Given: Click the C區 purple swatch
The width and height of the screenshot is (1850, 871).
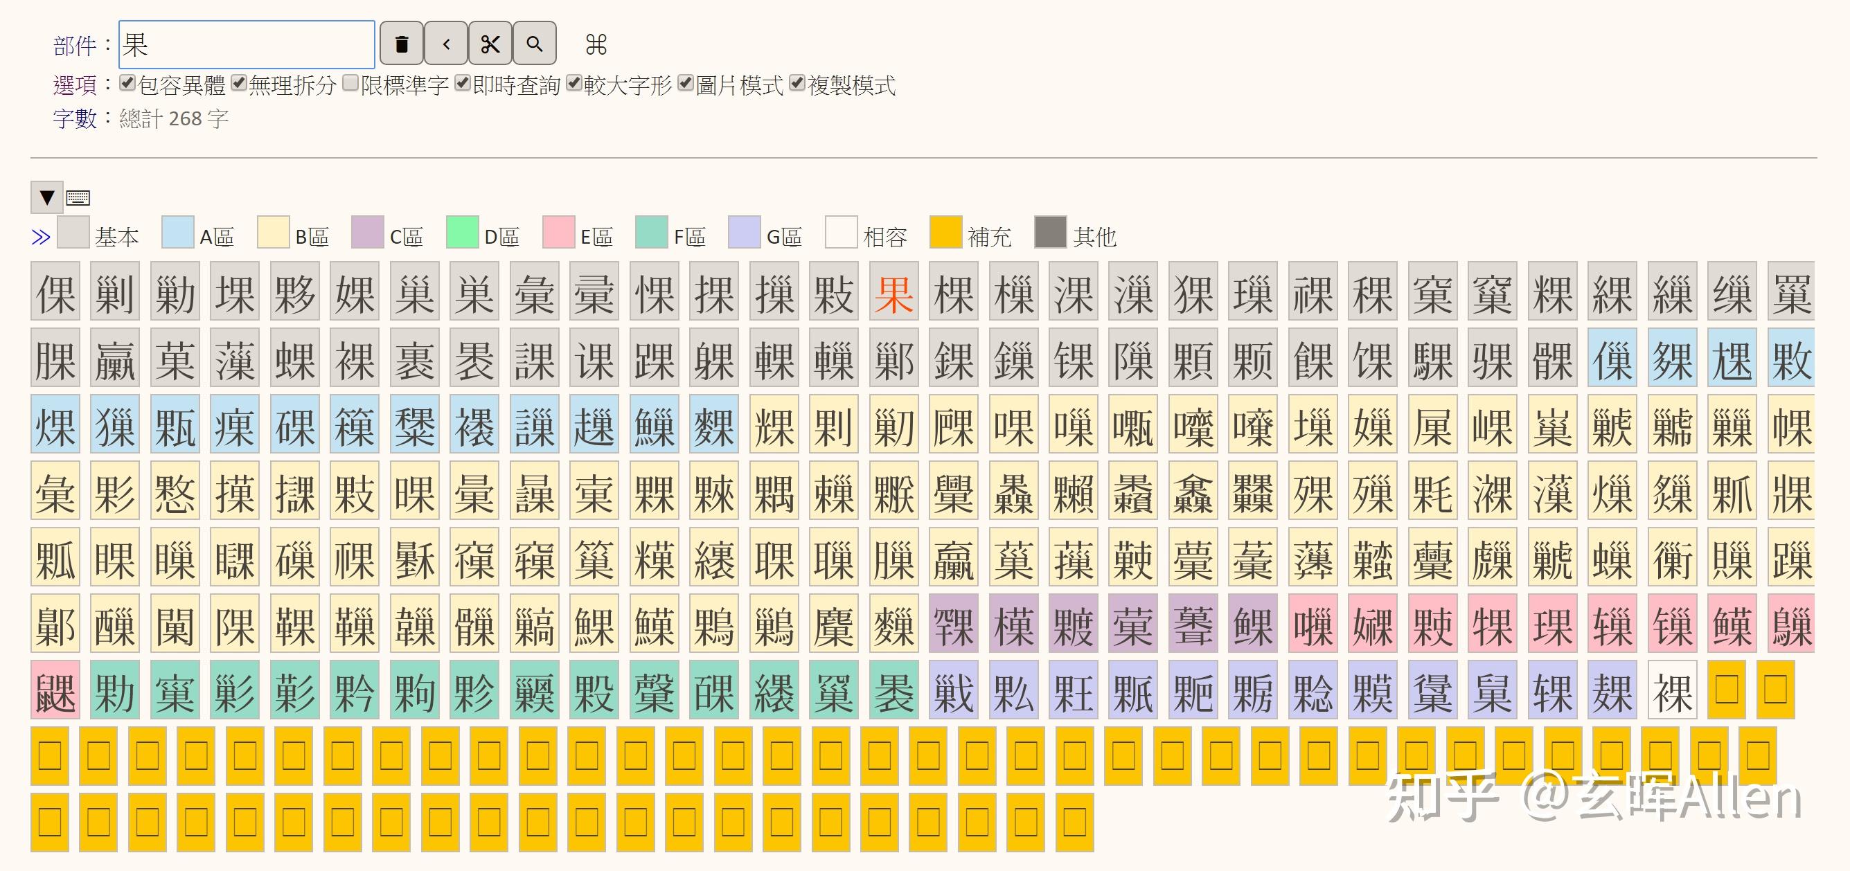Looking at the screenshot, I should tap(368, 232).
